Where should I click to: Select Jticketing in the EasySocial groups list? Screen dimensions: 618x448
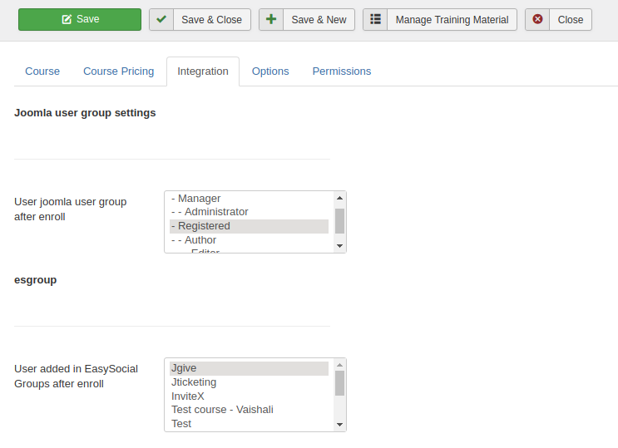(194, 382)
